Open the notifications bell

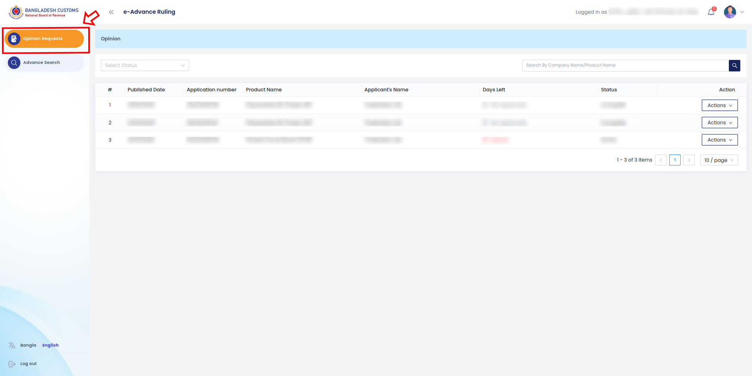(711, 12)
